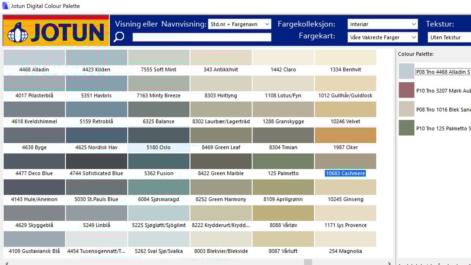Open the Tekstur Uten Tekstur dropdown
The image size is (471, 265).
point(449,37)
